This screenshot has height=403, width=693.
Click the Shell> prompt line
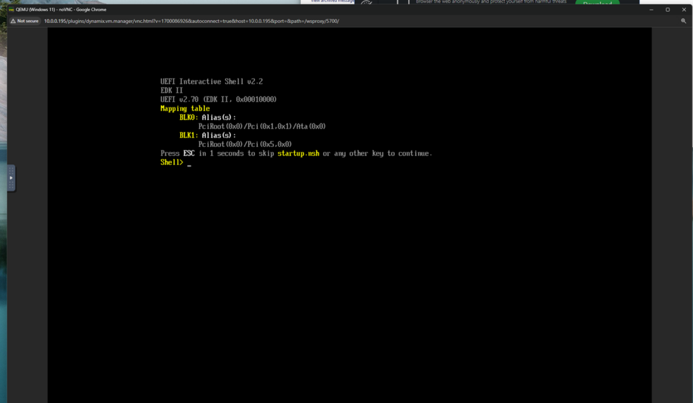click(176, 162)
